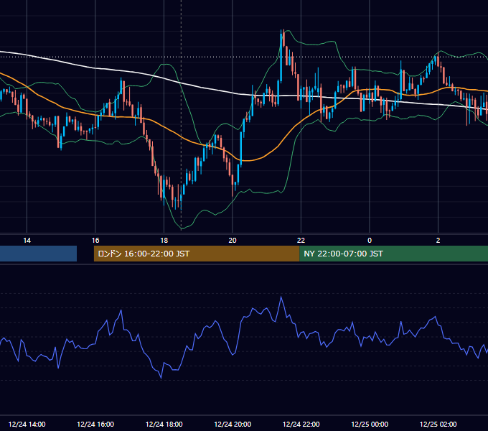
Task: Click the 12/24 14:00 time label
Action: pyautogui.click(x=27, y=424)
